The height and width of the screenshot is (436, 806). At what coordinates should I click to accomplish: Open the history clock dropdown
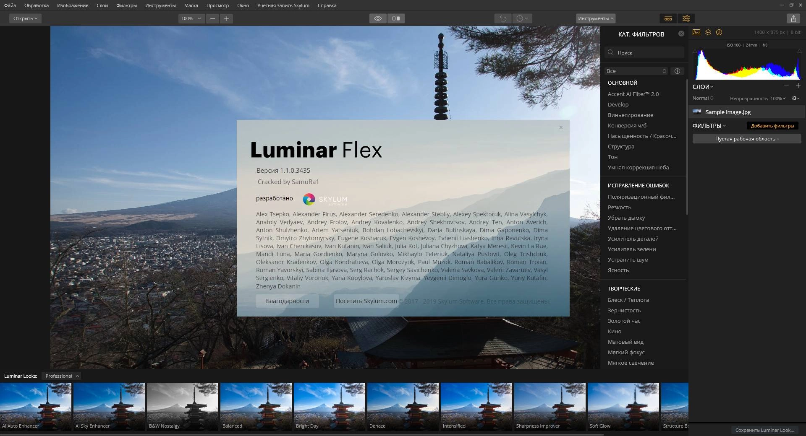[x=522, y=18]
